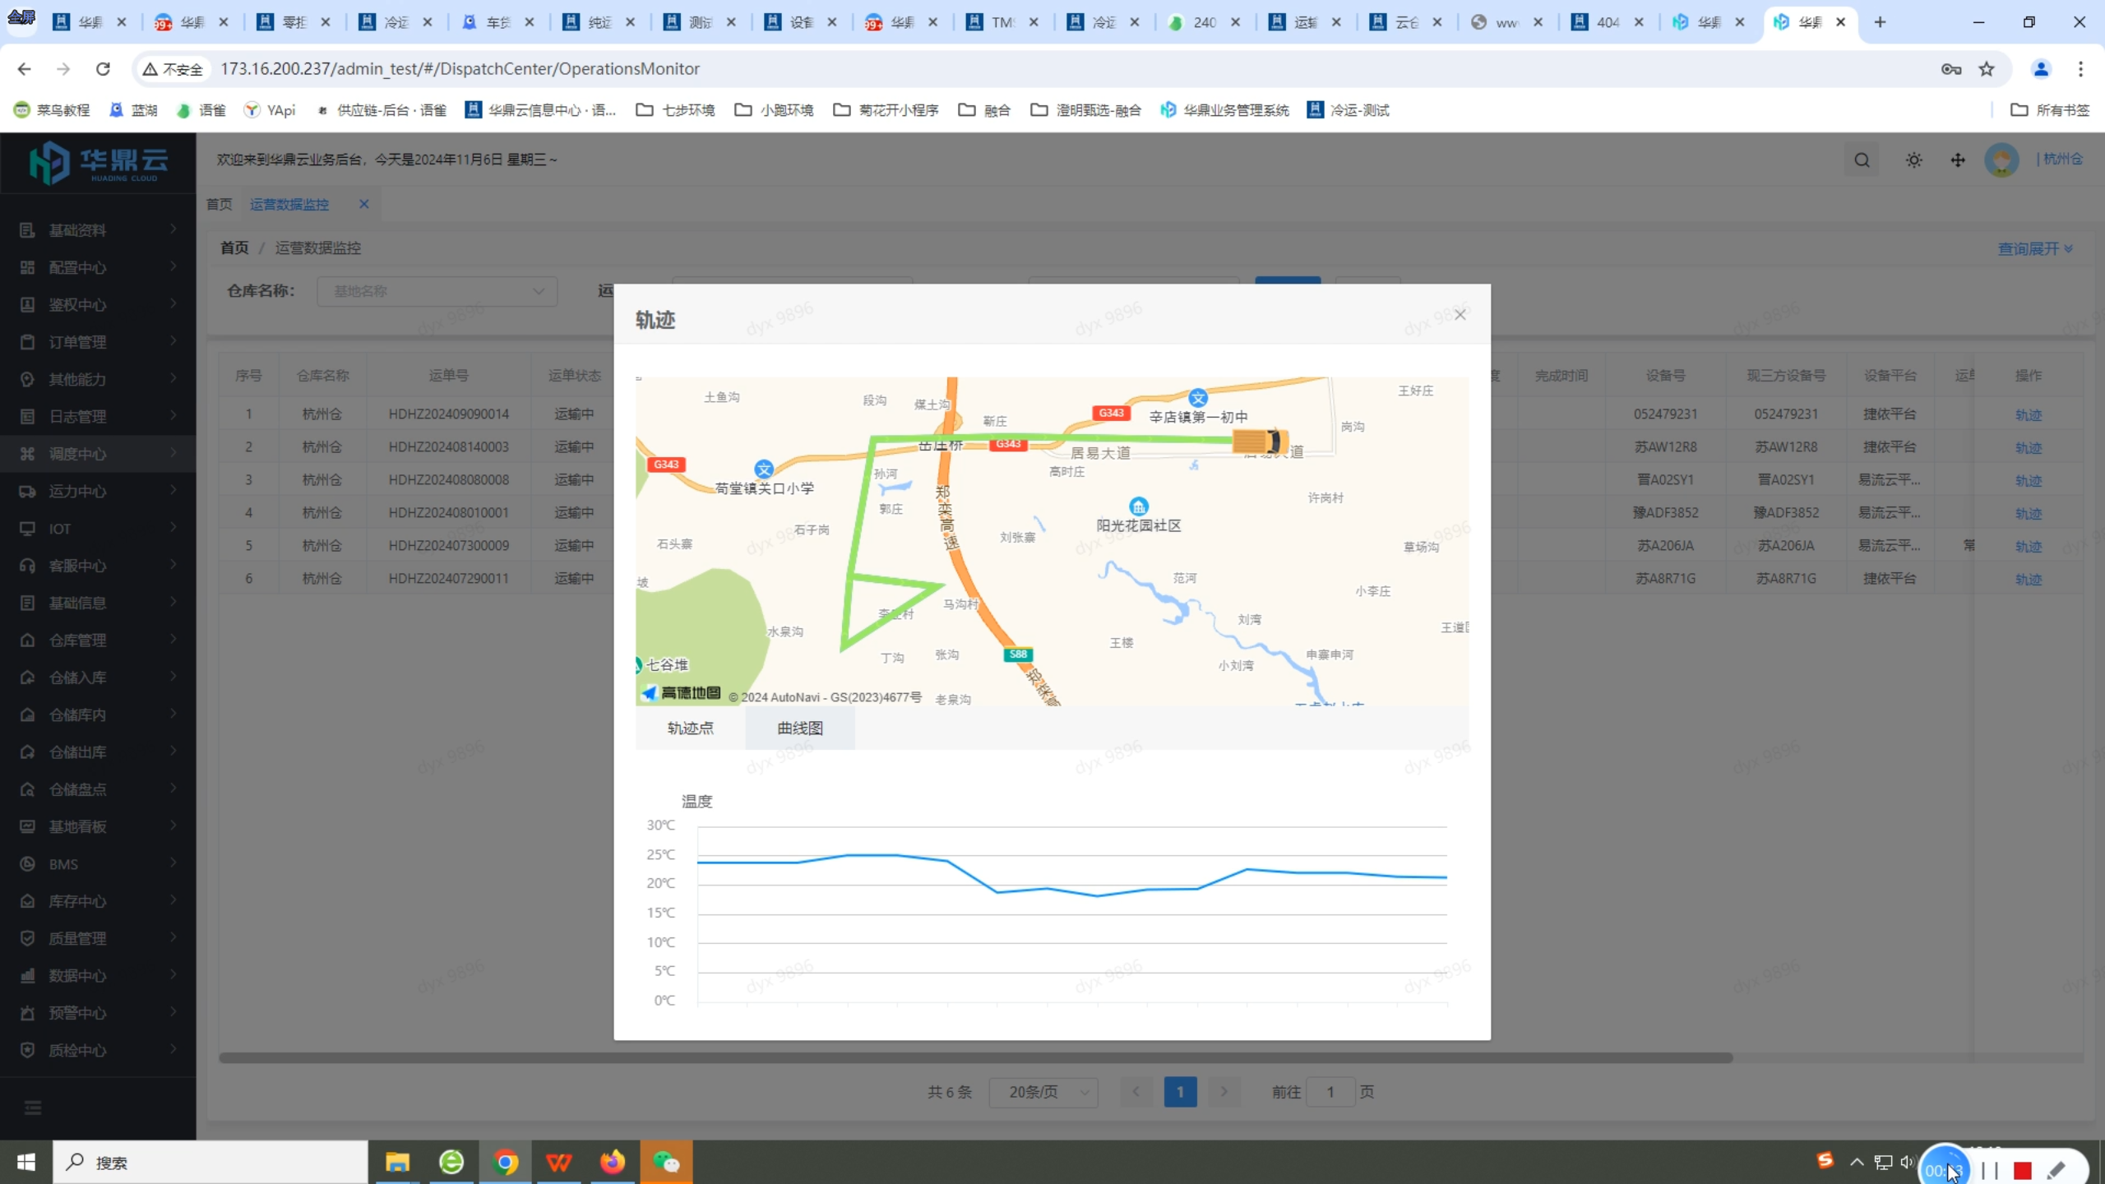Click the 质检中心 sidebar icon

(27, 1050)
